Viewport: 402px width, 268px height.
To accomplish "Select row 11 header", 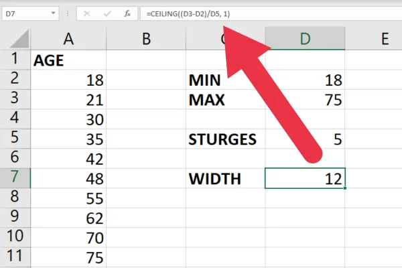I will click(x=15, y=257).
